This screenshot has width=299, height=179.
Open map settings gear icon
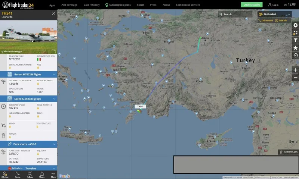point(295,25)
